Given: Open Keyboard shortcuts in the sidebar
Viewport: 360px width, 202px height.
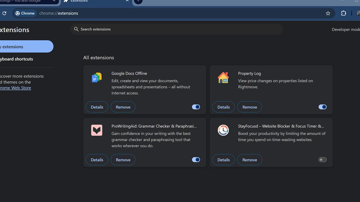Looking at the screenshot, I should coord(16,59).
